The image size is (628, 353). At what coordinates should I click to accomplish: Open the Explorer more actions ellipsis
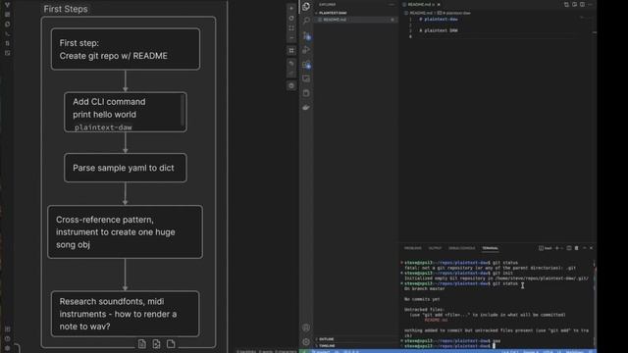392,4
